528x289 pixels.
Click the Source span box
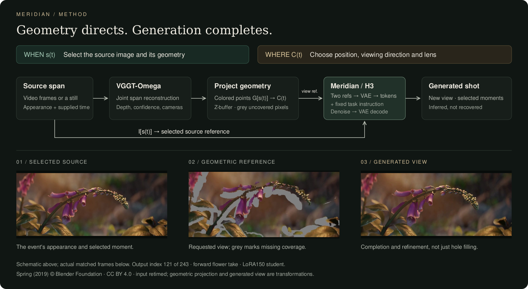pos(55,98)
